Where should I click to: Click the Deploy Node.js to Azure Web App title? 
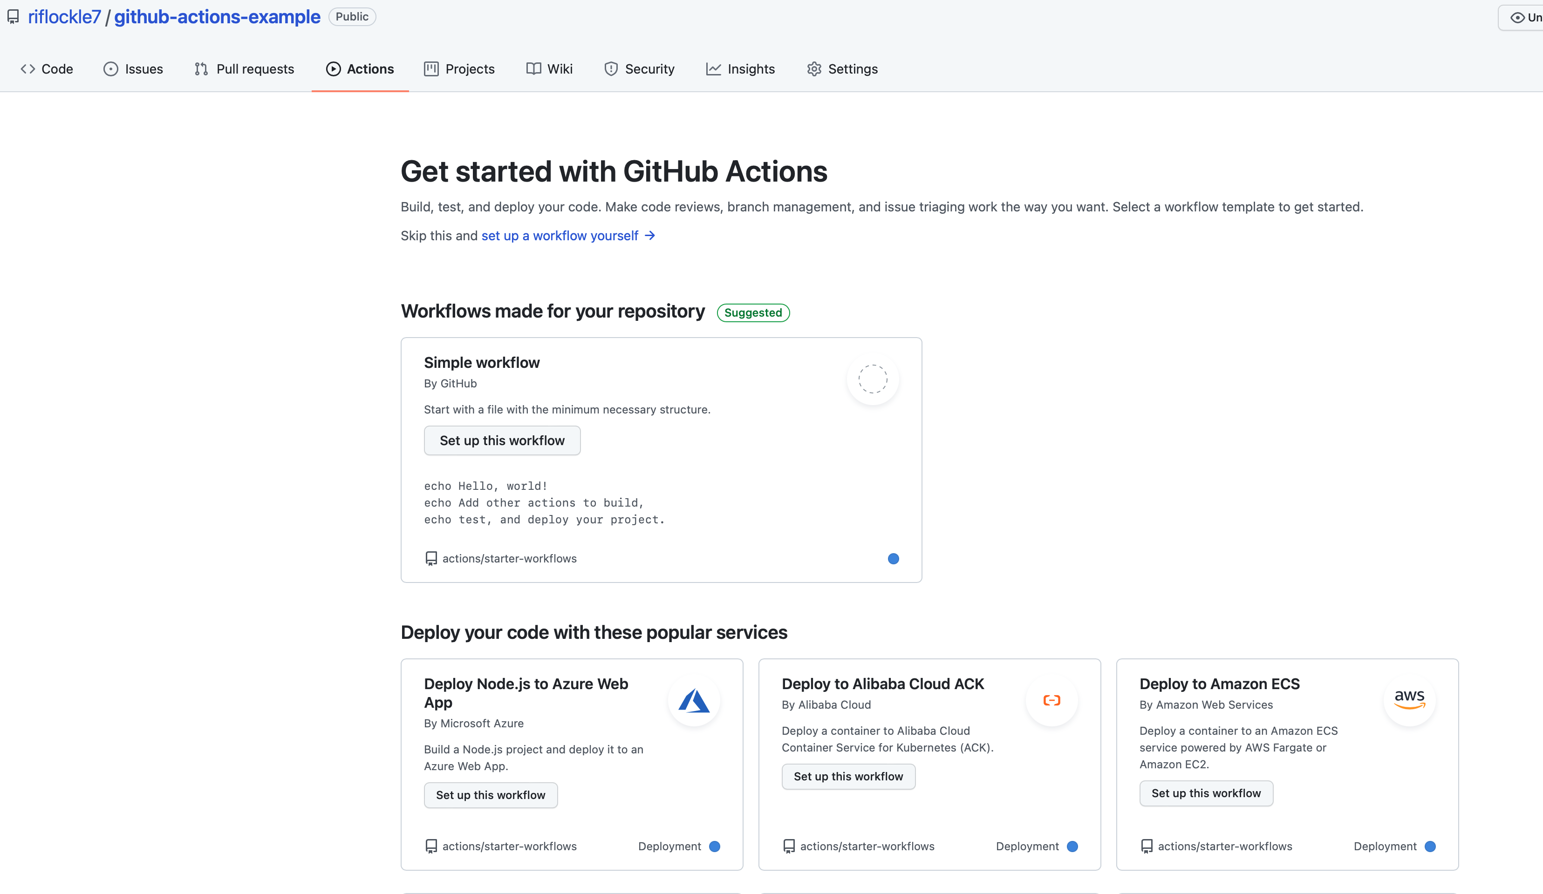[x=526, y=693]
